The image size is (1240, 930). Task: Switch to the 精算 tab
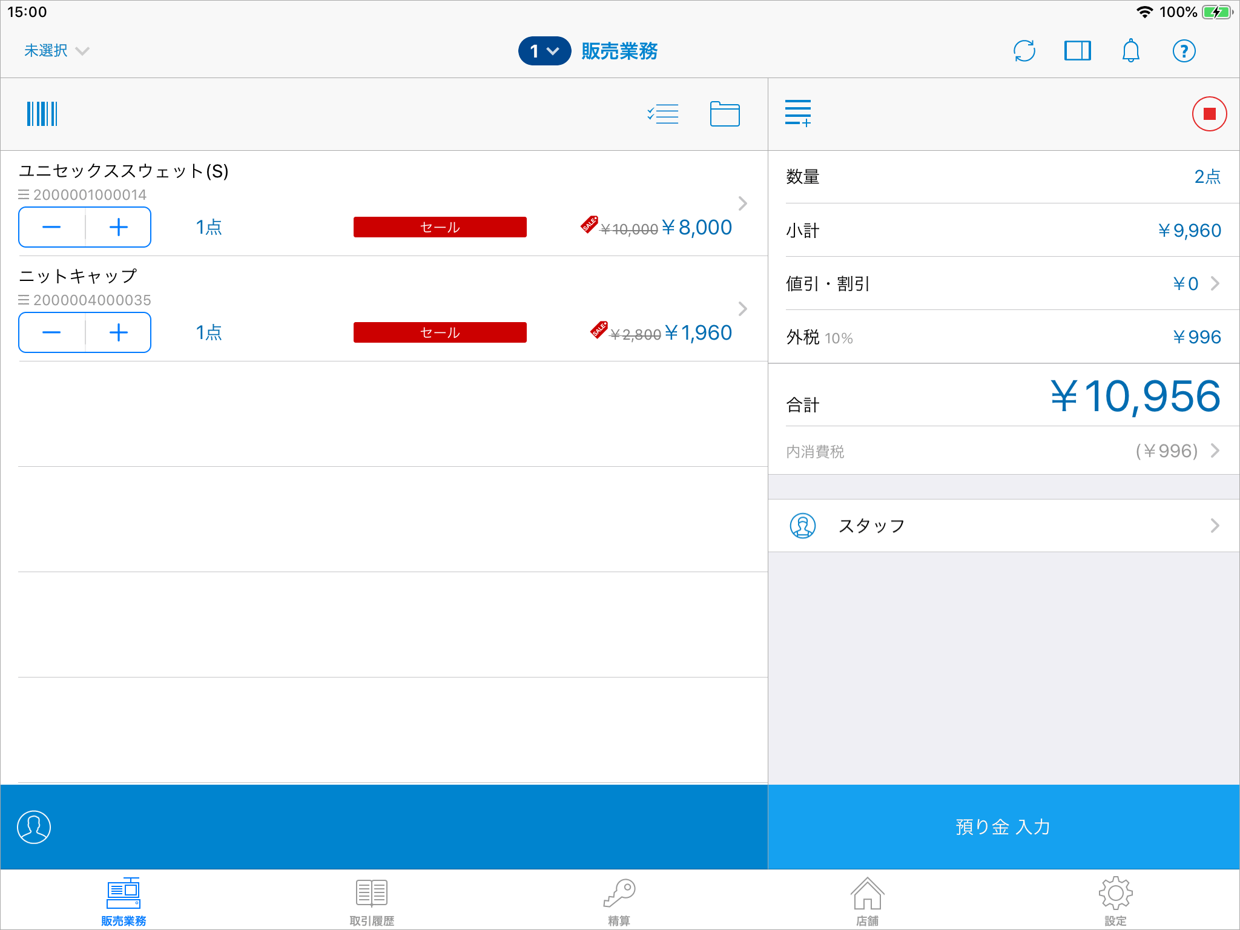pyautogui.click(x=619, y=900)
